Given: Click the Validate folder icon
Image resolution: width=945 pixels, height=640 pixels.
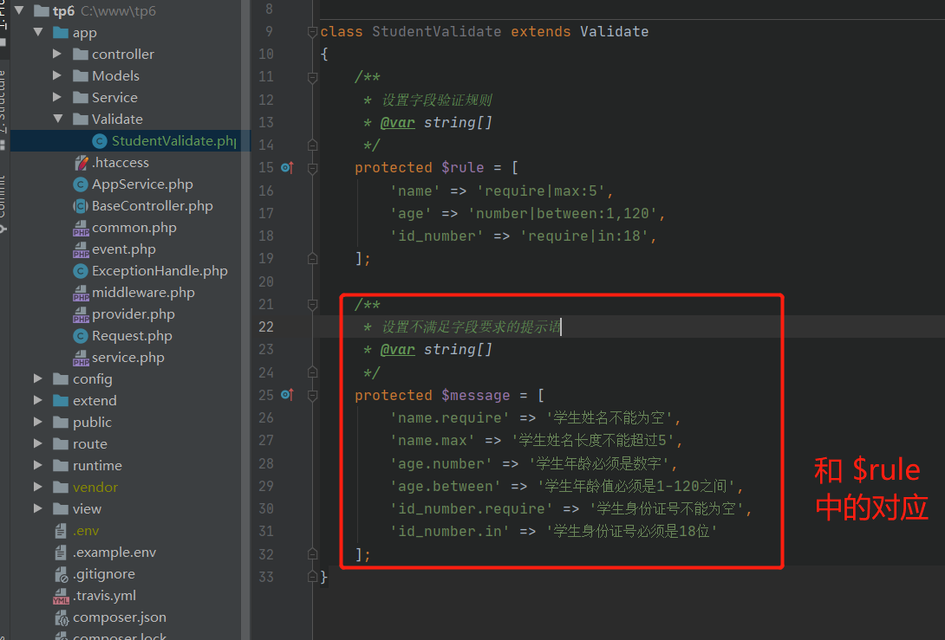Looking at the screenshot, I should (81, 120).
